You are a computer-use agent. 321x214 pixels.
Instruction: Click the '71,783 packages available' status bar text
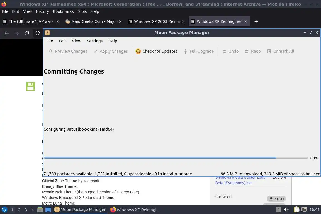[118, 174]
